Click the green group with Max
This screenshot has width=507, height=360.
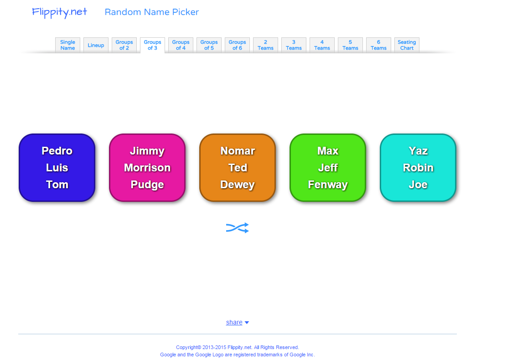pyautogui.click(x=327, y=167)
